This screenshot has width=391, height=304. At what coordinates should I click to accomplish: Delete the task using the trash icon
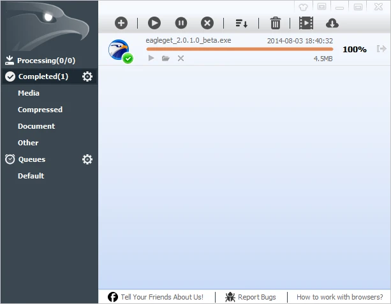(276, 23)
